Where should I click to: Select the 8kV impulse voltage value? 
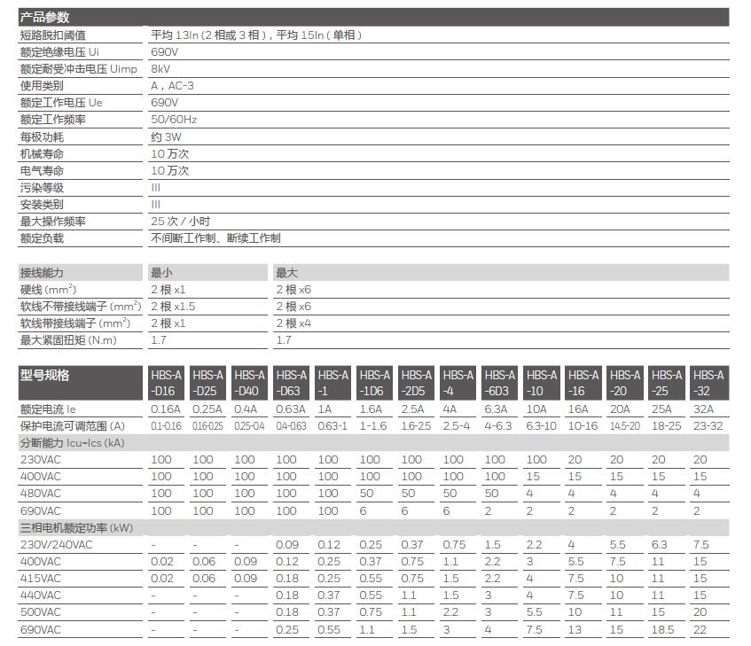(x=160, y=69)
